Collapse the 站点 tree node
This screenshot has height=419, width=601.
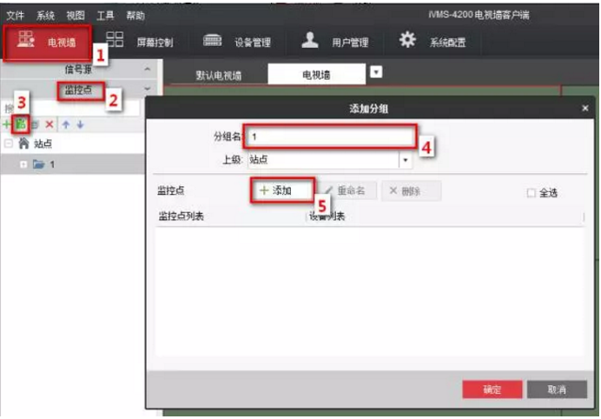pyautogui.click(x=9, y=144)
